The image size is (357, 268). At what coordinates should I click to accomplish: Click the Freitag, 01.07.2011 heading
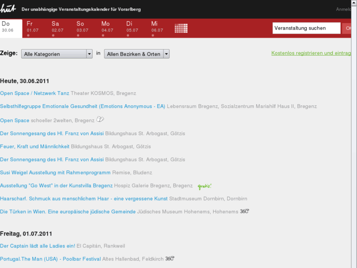26,234
